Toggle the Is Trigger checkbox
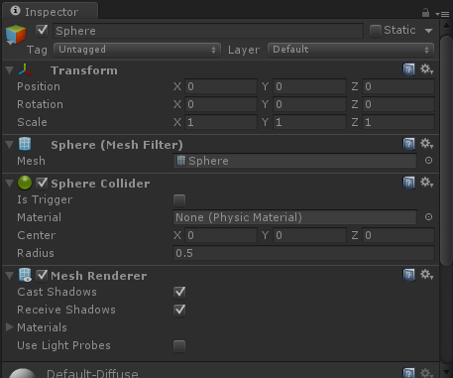 (179, 199)
